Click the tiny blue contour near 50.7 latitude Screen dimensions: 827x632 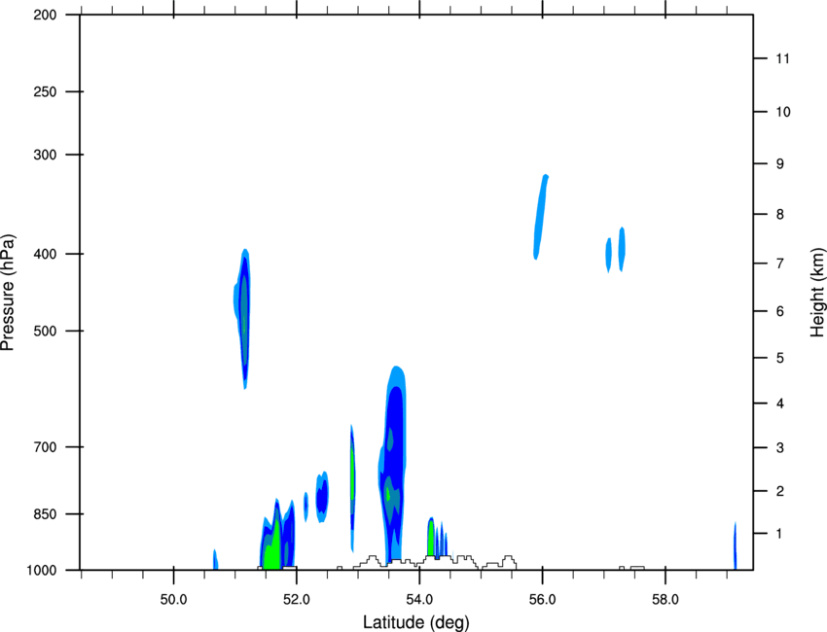click(x=215, y=560)
